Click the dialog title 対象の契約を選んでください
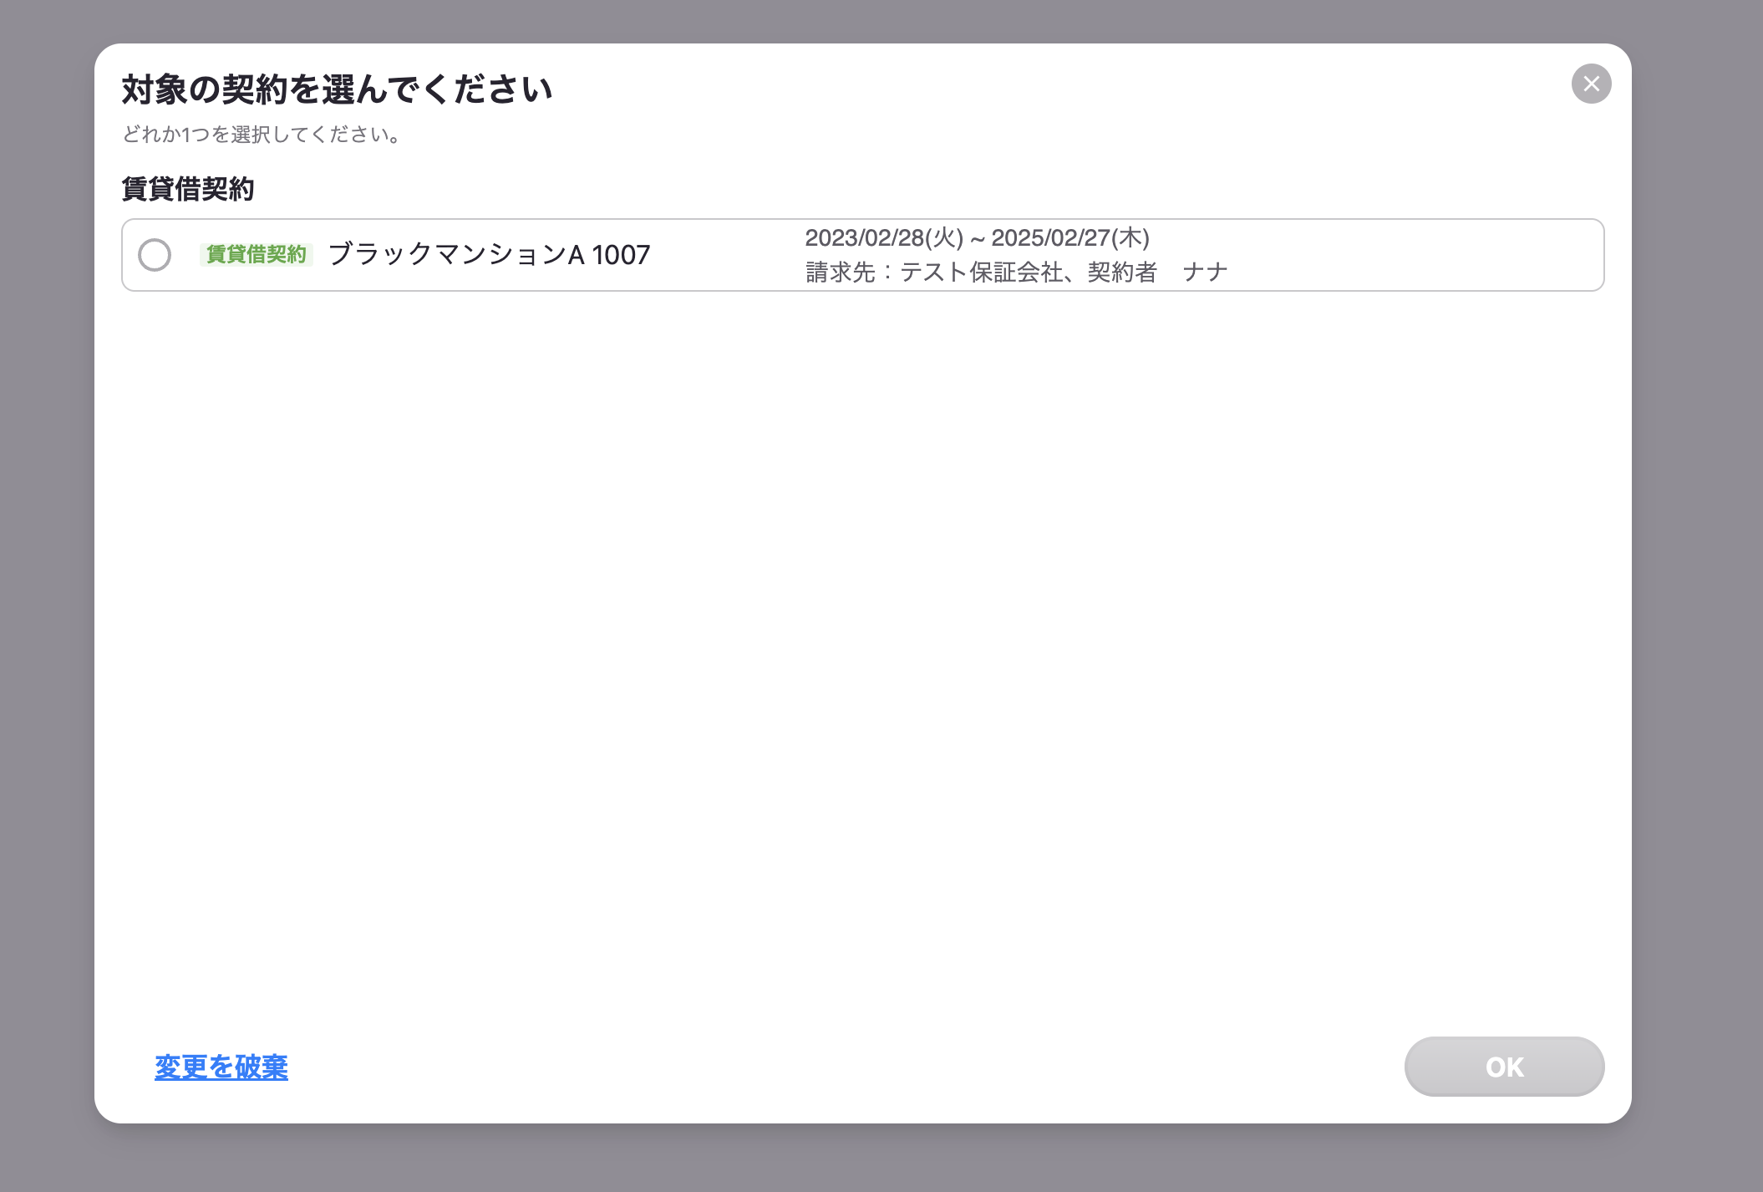 coord(337,89)
